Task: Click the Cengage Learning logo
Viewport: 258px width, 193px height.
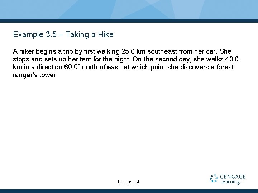Action: (228, 179)
